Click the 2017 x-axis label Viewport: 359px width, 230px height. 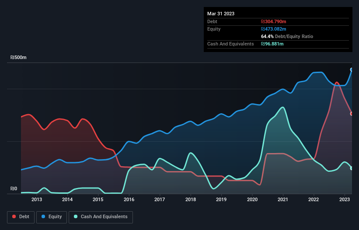[x=160, y=199]
